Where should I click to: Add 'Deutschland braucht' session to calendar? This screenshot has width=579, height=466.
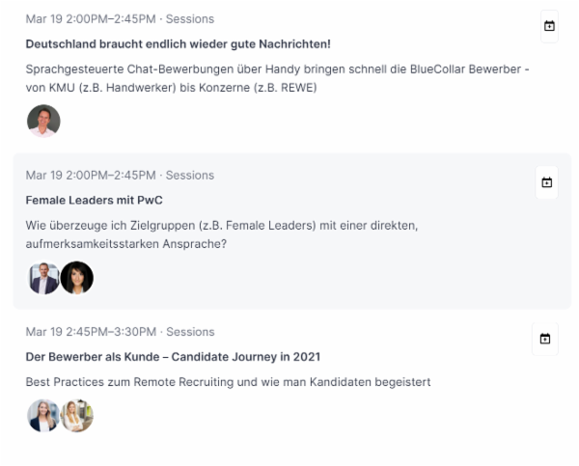(549, 26)
